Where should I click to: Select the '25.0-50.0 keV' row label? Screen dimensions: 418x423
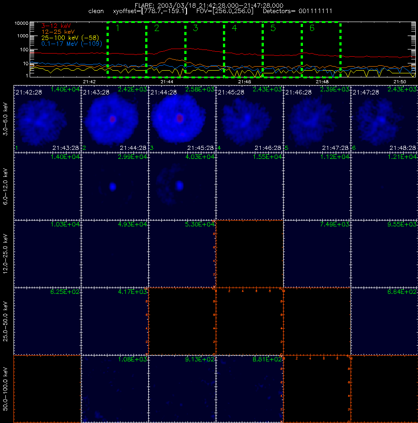5,321
